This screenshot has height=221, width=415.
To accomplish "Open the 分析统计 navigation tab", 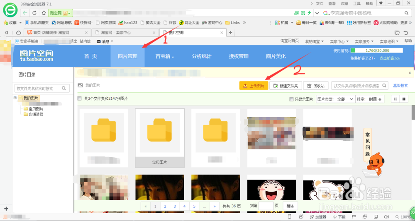I will (x=202, y=56).
